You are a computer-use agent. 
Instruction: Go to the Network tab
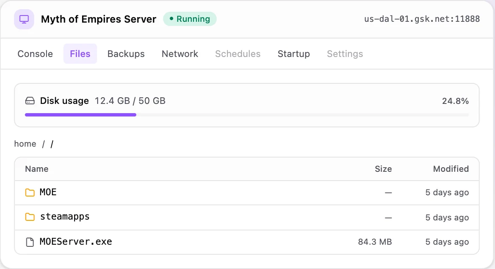point(180,54)
